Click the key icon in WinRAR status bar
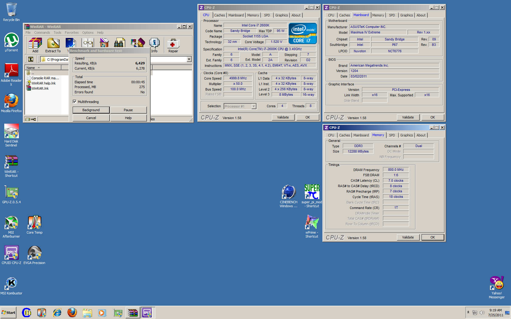 (x=33, y=119)
